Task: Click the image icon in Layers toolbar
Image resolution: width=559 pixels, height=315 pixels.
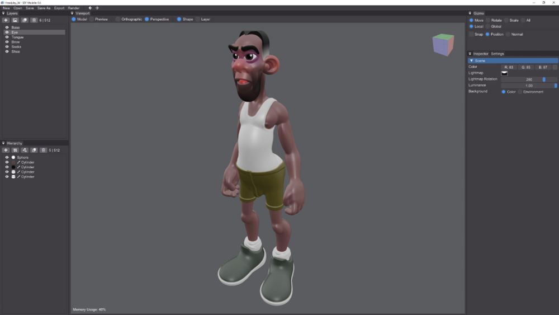Action: click(x=15, y=20)
